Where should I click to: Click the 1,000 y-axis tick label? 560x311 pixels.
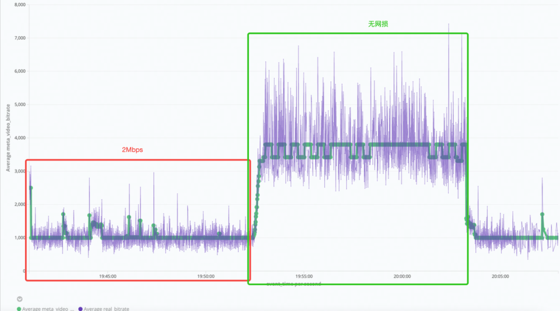tap(19, 238)
